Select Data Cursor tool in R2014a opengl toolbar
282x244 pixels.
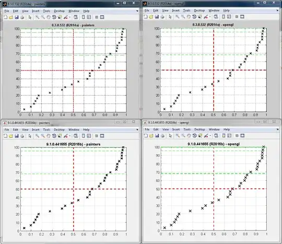200,17
